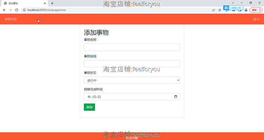Click the 预期完成时间 date field

coord(132,97)
